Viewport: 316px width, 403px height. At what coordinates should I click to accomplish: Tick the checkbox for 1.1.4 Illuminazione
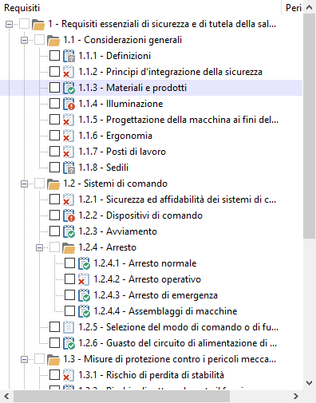click(54, 104)
